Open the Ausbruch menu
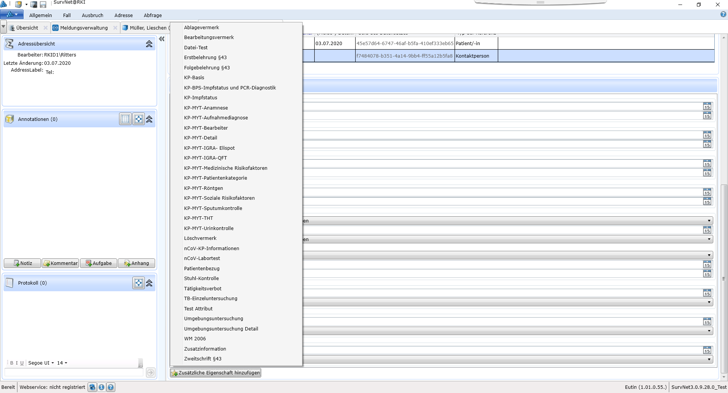Viewport: 728px width, 393px height. (93, 15)
